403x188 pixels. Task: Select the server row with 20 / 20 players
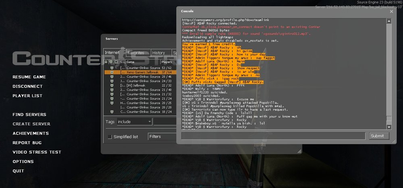(140, 107)
